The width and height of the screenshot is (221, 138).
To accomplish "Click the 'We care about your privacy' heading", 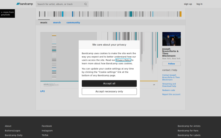I will click(109, 45).
